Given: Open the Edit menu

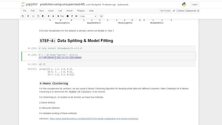Looking at the screenshot, I should point(33,11).
